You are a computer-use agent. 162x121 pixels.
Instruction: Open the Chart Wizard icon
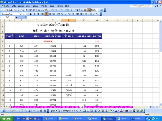[85, 10]
